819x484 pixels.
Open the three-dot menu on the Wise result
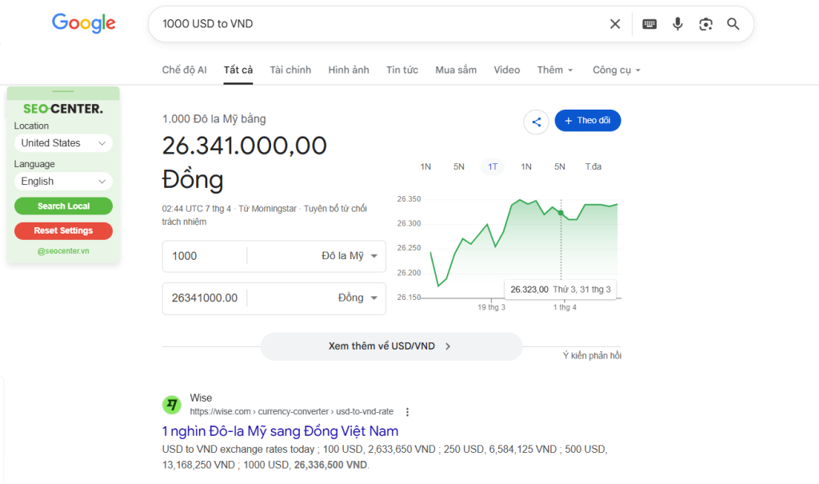point(407,411)
